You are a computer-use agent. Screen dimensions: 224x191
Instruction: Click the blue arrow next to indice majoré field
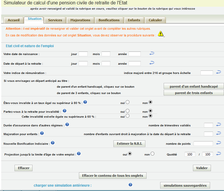tap(219, 72)
